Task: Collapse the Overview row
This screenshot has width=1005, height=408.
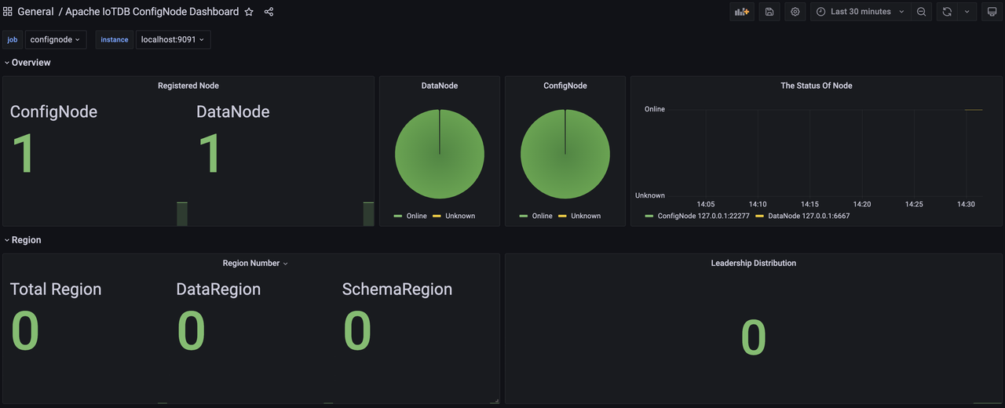Action: click(x=31, y=63)
